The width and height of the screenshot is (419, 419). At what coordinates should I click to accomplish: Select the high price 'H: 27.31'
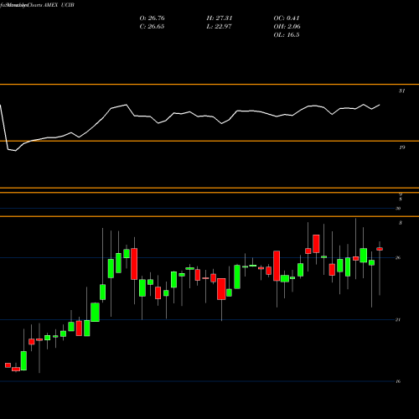click(x=220, y=18)
